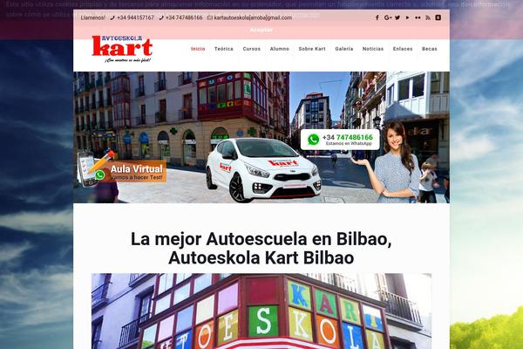Open the Sobre Kart menu item
The height and width of the screenshot is (349, 523).
[312, 49]
